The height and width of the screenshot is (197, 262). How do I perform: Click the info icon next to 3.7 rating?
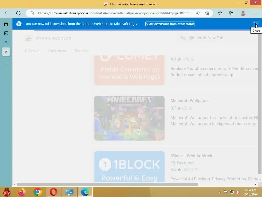click(190, 108)
